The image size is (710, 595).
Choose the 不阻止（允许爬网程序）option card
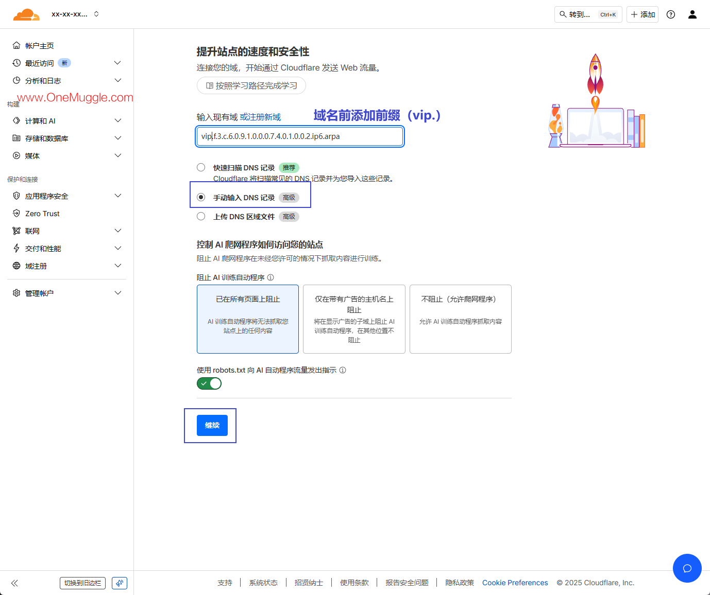[461, 319]
